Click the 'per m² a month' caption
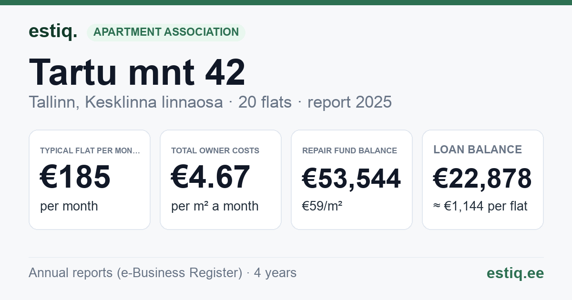Screen dimensions: 572x300 click(x=215, y=206)
